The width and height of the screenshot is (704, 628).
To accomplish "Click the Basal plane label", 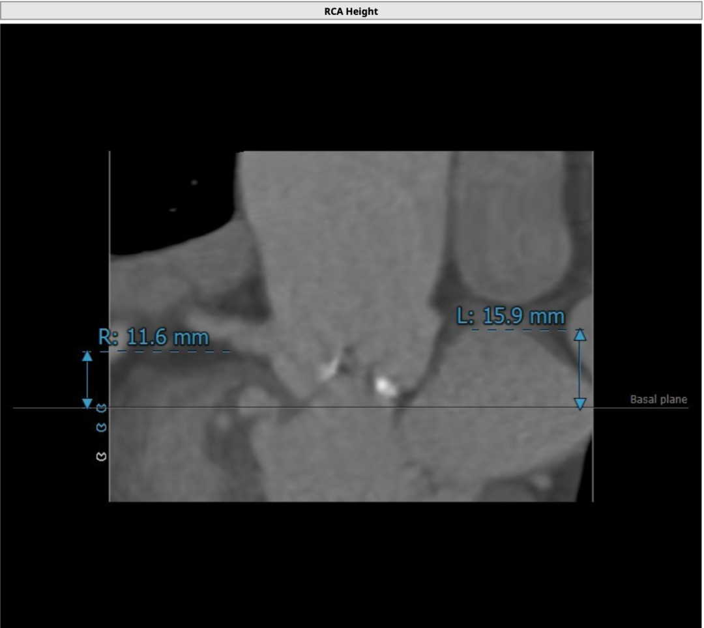I will (x=658, y=399).
